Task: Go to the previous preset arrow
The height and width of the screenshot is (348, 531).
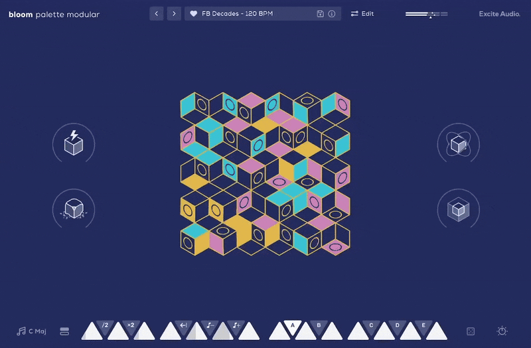Action: tap(157, 13)
